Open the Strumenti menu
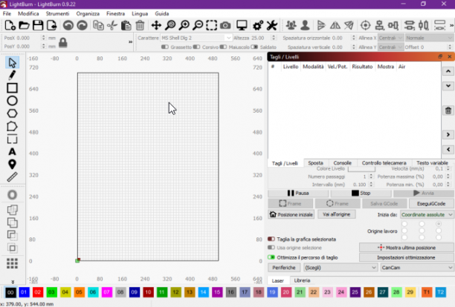Image resolution: width=455 pixels, height=307 pixels. (57, 13)
